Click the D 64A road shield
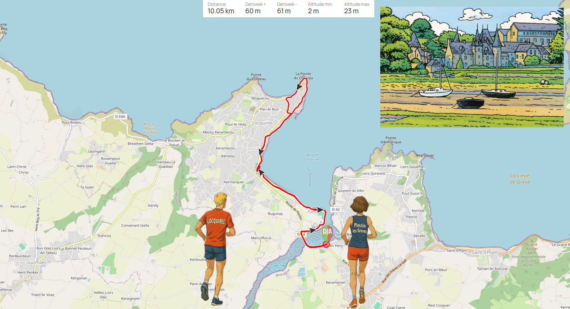Screen dimensions: 570x309 [120, 116]
